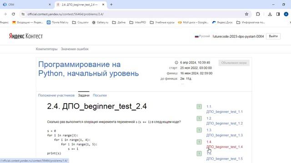Click the 's = 0' code line
The width and height of the screenshot is (291, 163).
point(51,131)
